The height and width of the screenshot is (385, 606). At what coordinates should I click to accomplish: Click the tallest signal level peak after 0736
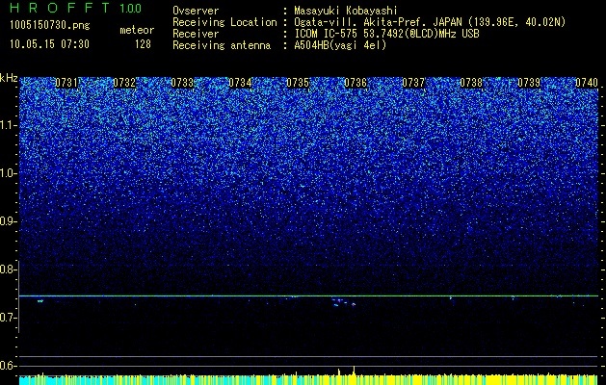(354, 371)
